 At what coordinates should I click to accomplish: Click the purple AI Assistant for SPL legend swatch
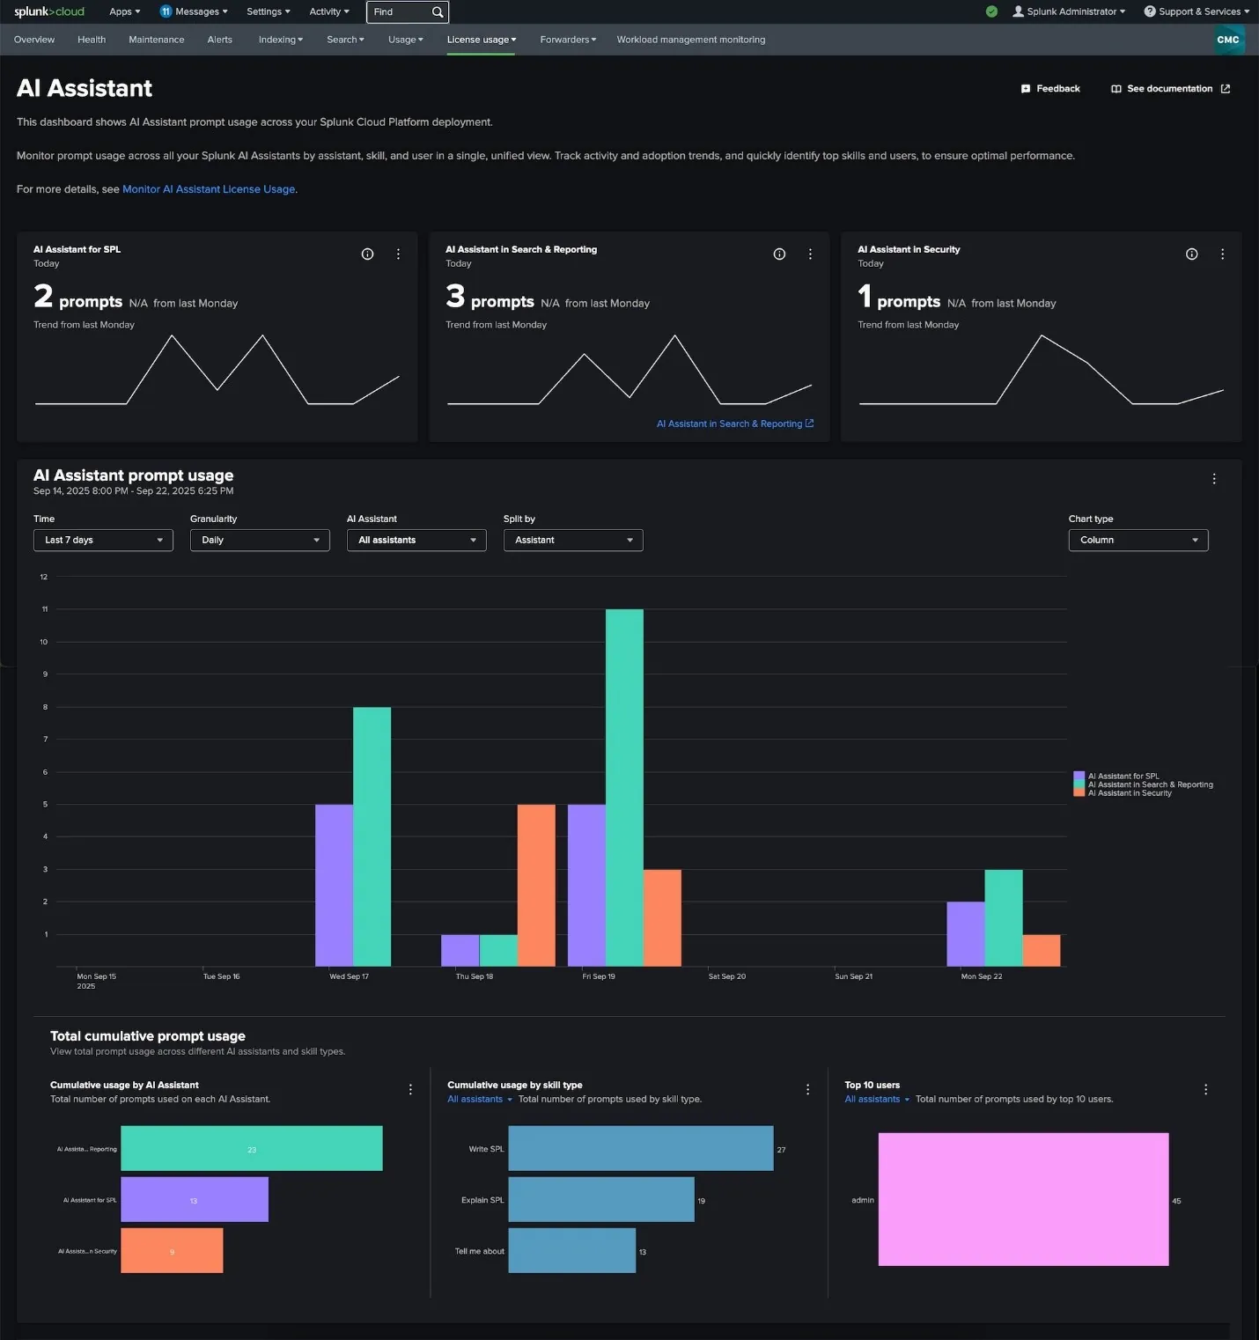1079,776
